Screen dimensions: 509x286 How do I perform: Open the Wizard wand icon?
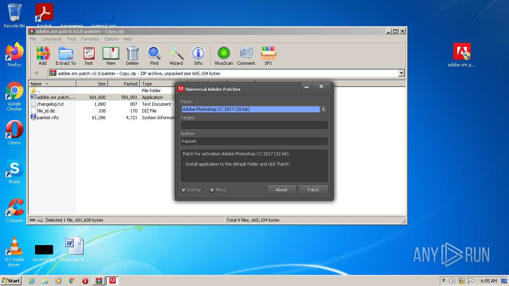pos(176,56)
